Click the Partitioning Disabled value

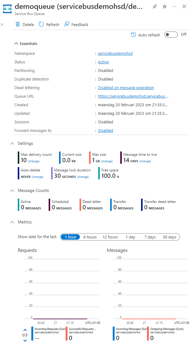coord(106,71)
